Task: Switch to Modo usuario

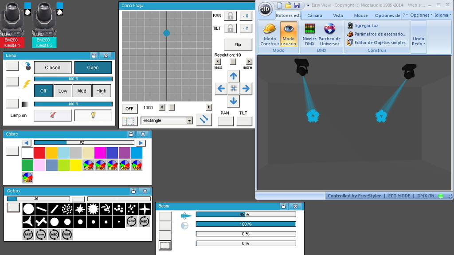Action: [289, 35]
